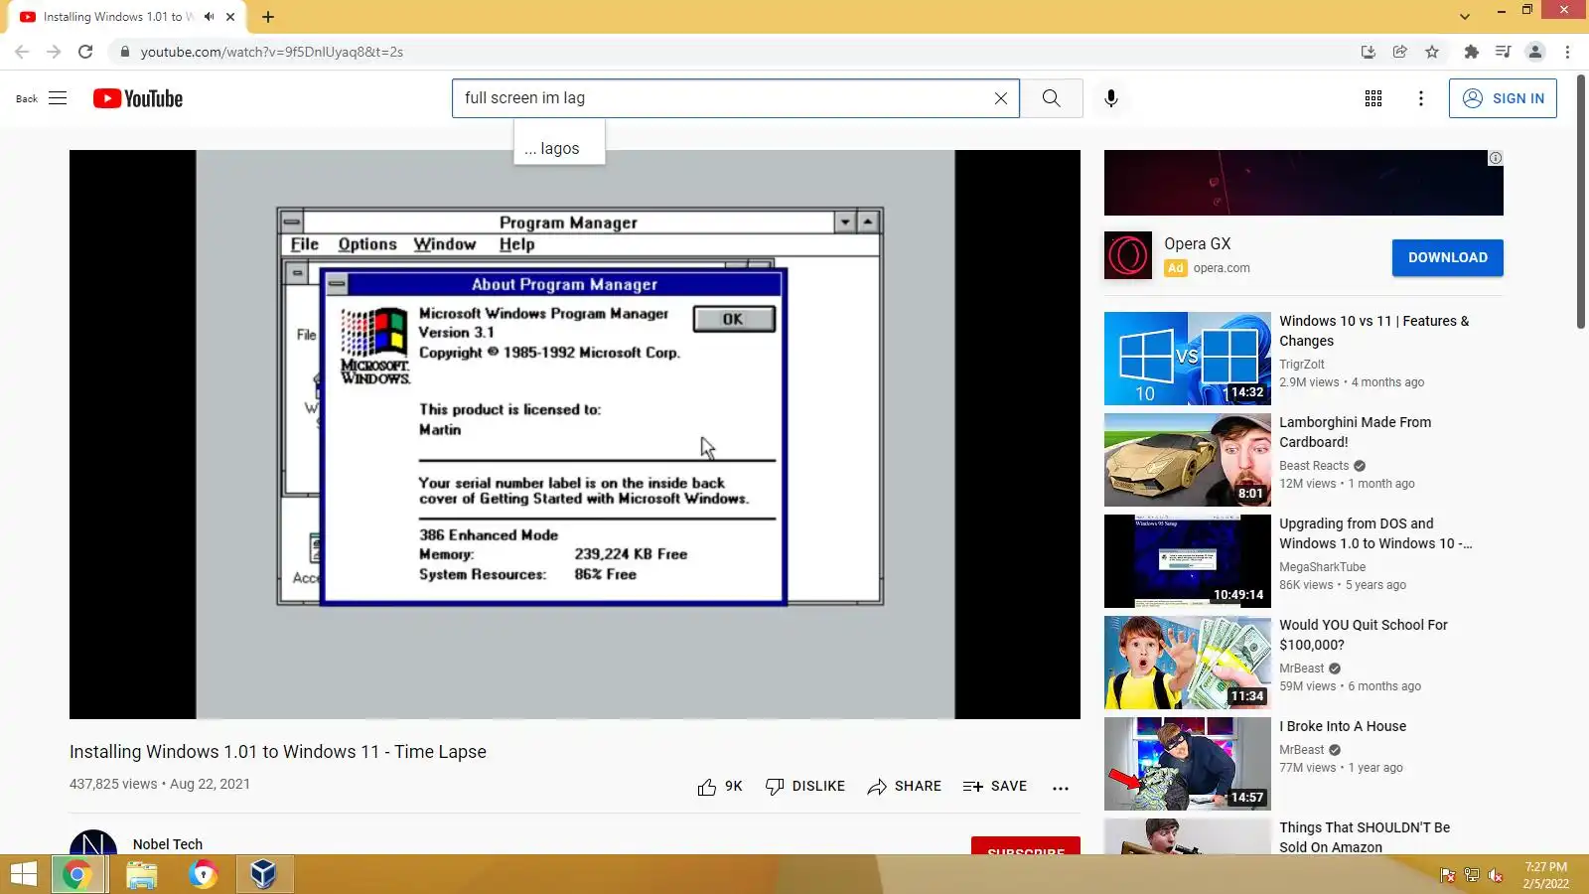The width and height of the screenshot is (1589, 894).
Task: Open the tab search dropdown chevron
Action: [1465, 17]
